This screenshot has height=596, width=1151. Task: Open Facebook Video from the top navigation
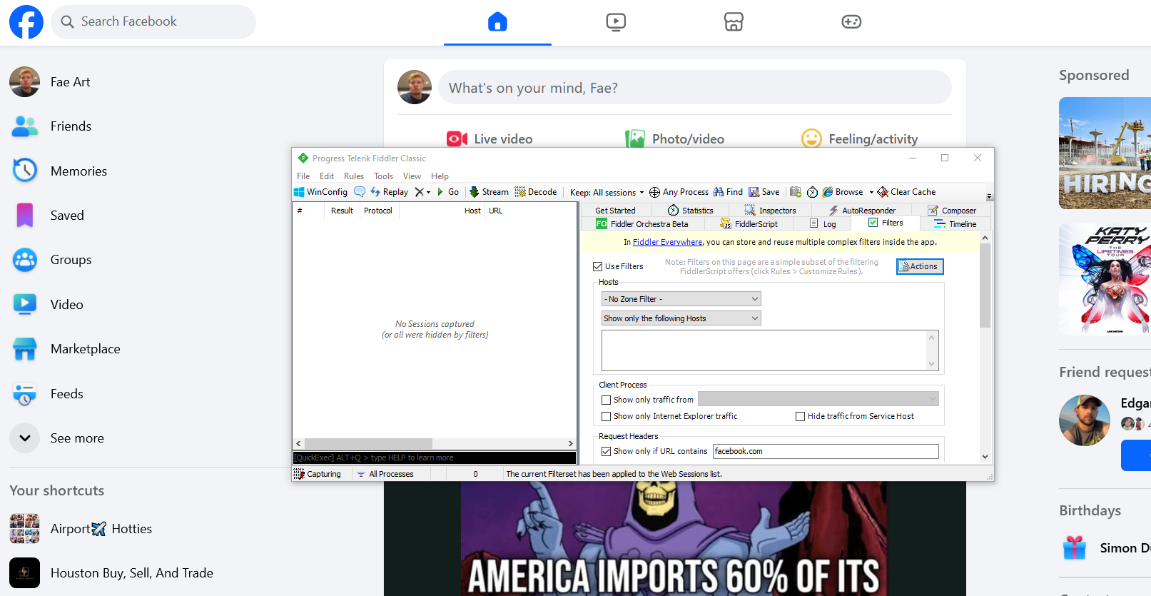tap(616, 22)
